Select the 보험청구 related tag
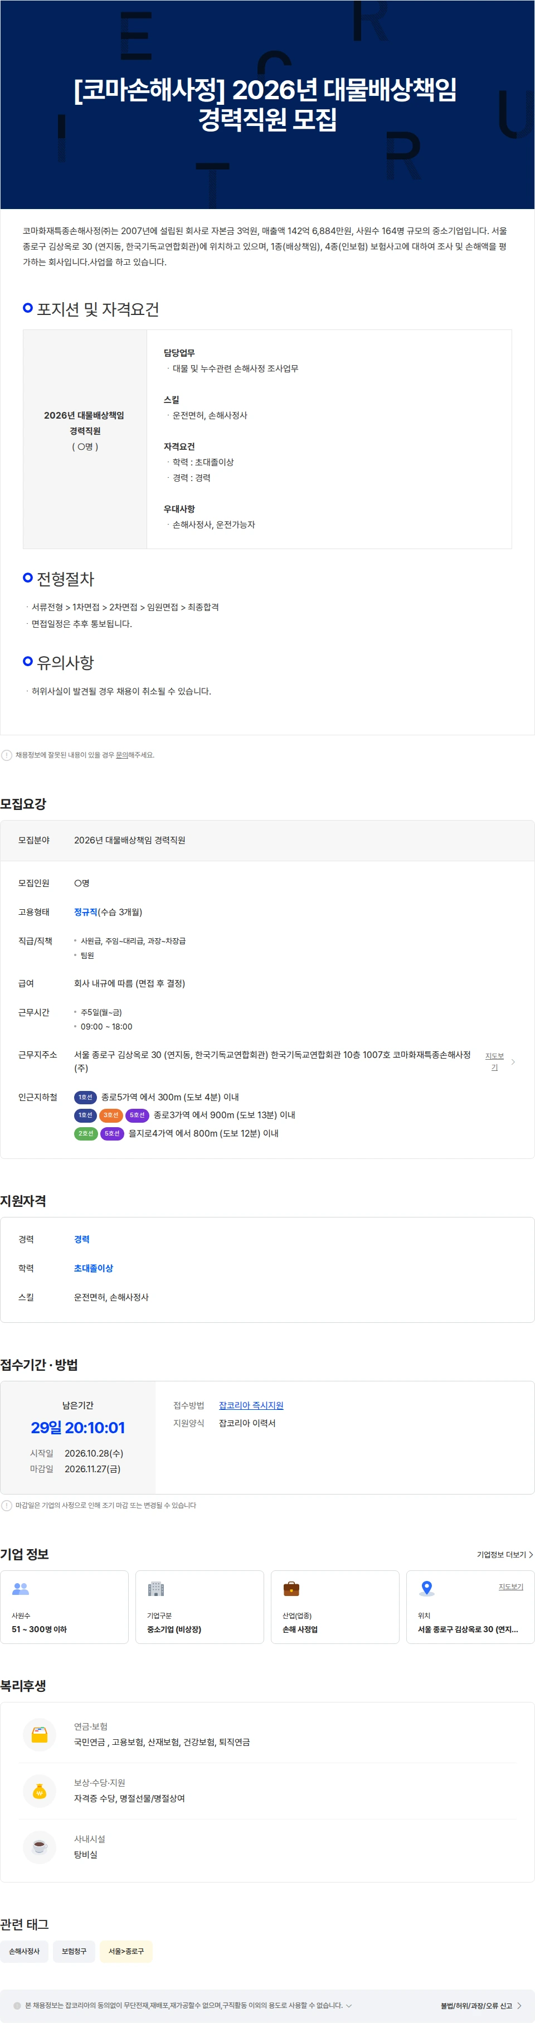Viewport: 535px width, 2023px height. click(x=74, y=1952)
